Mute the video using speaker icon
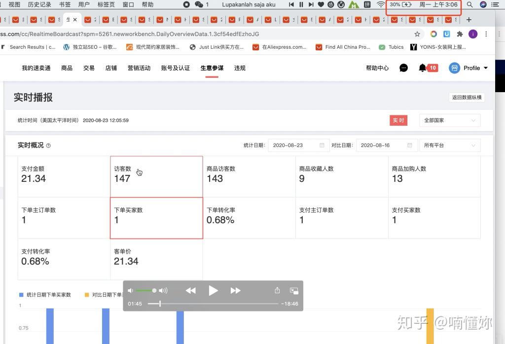The width and height of the screenshot is (505, 344). (130, 291)
